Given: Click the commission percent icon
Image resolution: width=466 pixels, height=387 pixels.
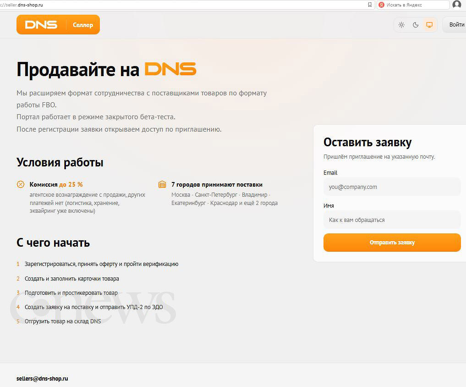Looking at the screenshot, I should pyautogui.click(x=21, y=184).
